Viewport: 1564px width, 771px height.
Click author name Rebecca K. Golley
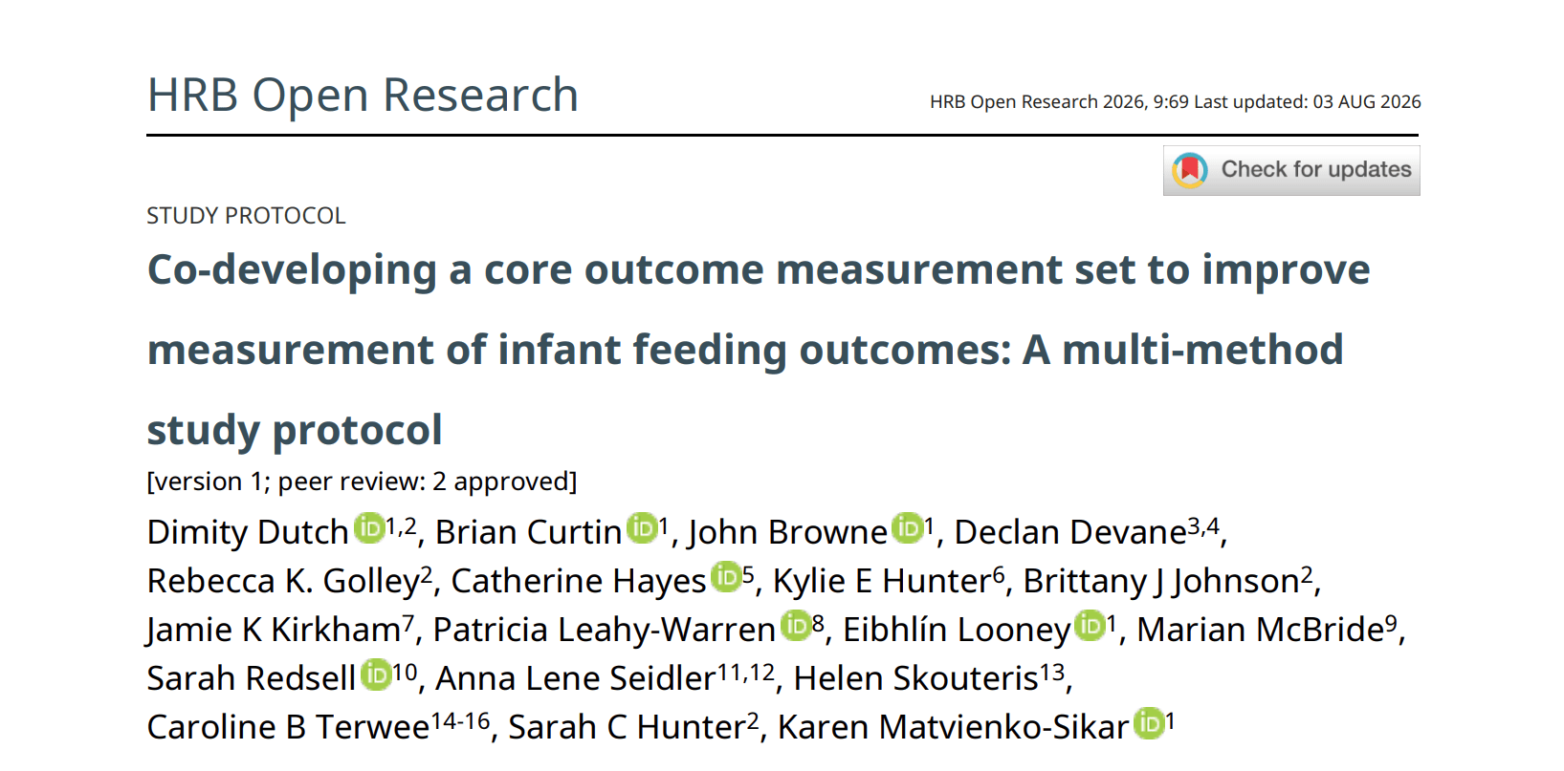(283, 581)
